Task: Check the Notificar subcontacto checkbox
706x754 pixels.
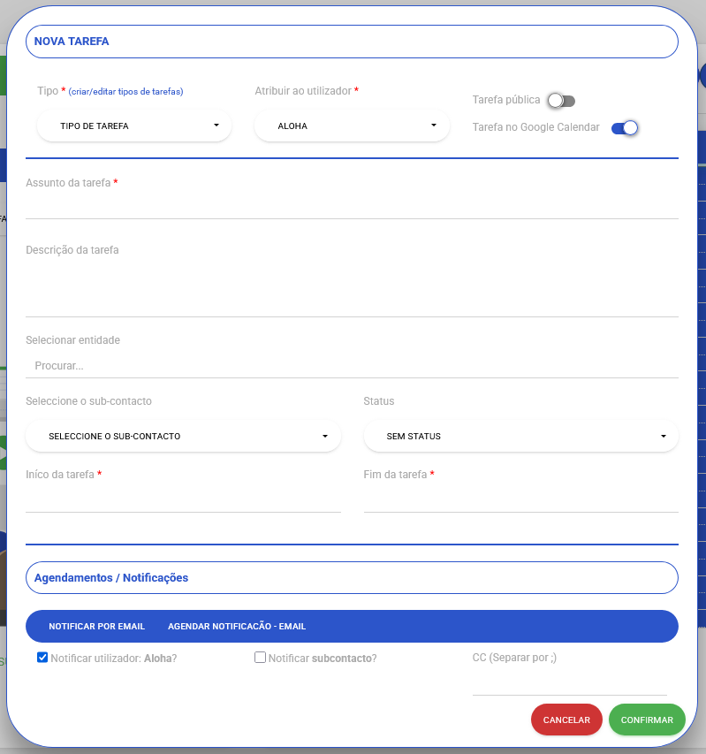Action: [260, 658]
